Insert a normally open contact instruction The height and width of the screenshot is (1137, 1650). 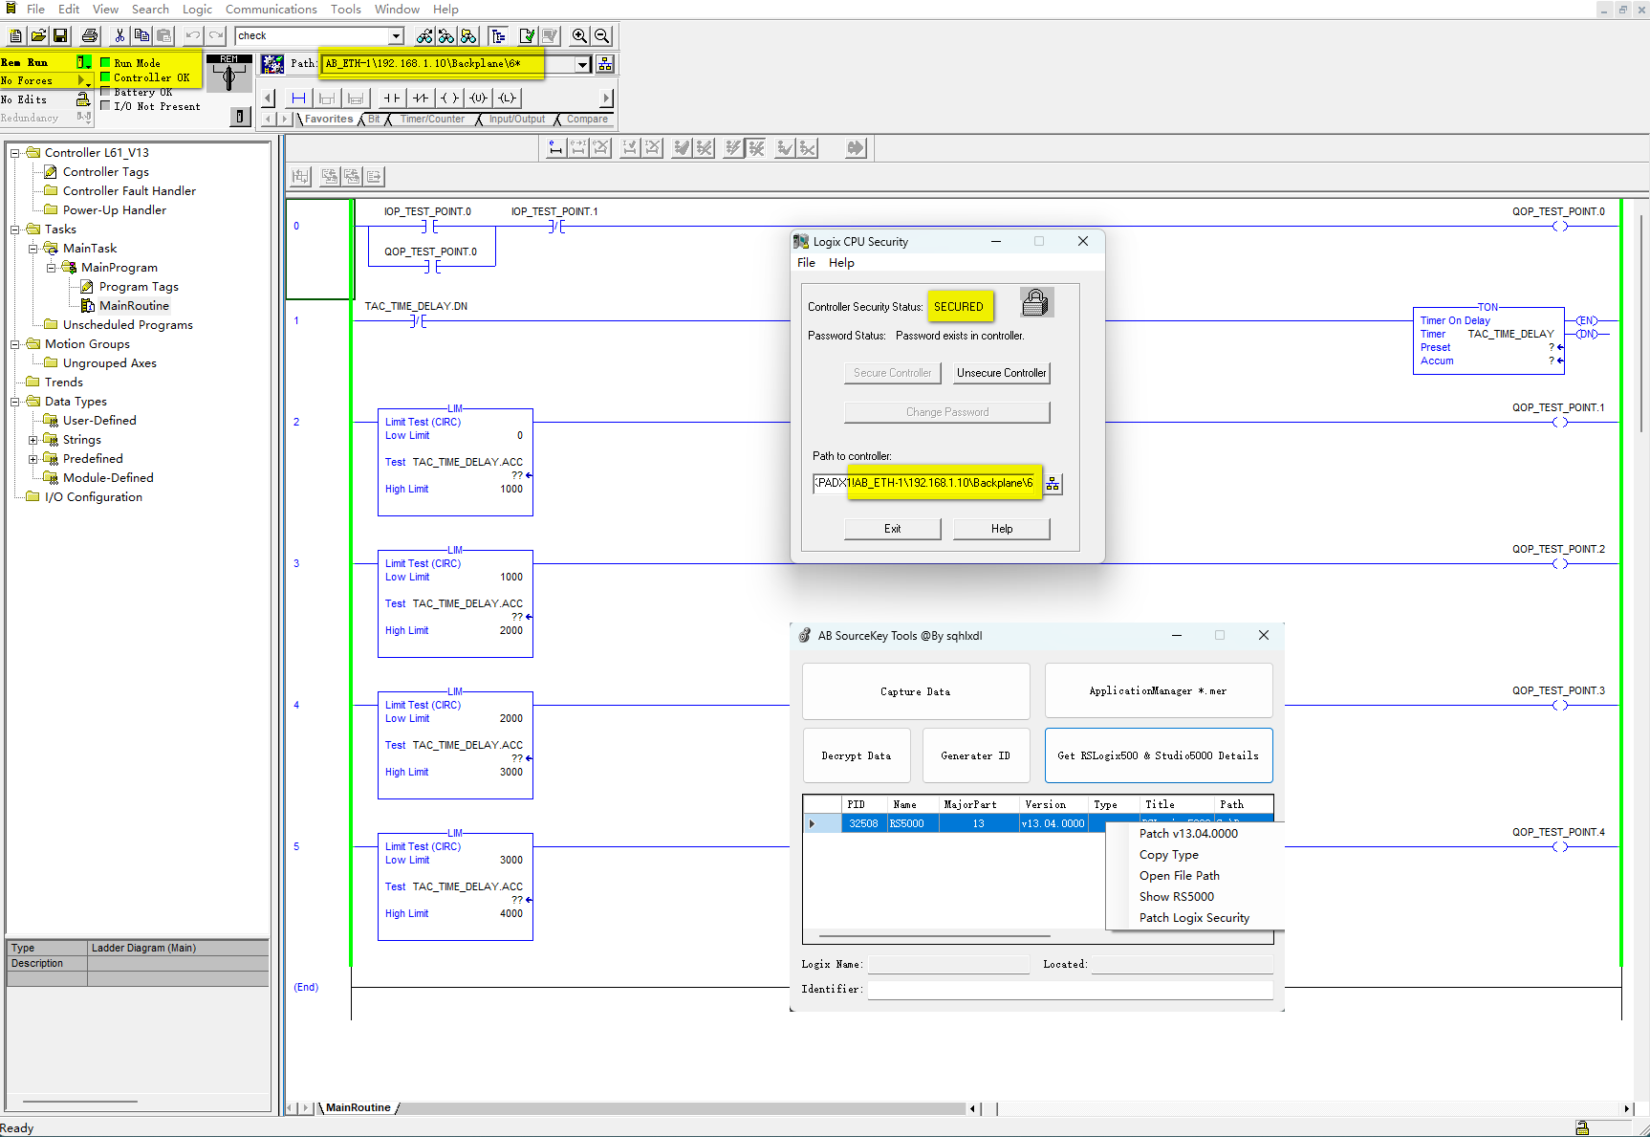[x=391, y=98]
